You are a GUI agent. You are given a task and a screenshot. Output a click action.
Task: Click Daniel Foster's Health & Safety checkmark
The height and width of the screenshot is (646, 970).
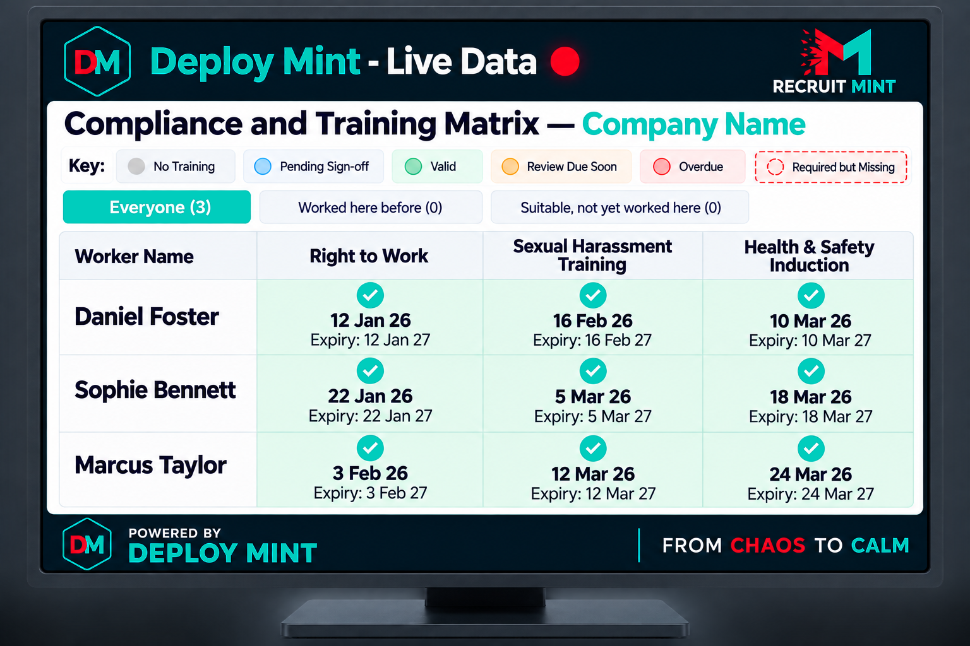click(811, 295)
